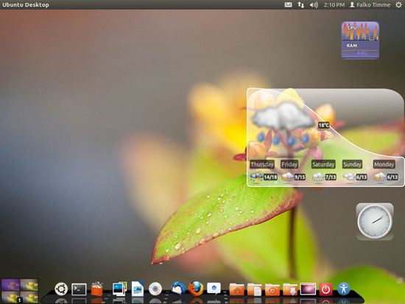Open the LibreOffice document icon

coord(138,289)
